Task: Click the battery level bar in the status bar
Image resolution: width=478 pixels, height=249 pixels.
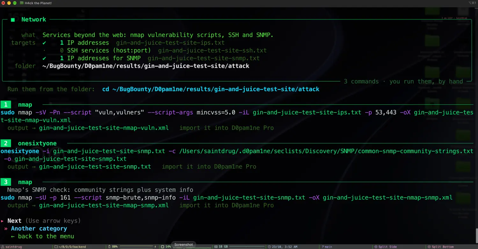Action: tap(136, 247)
